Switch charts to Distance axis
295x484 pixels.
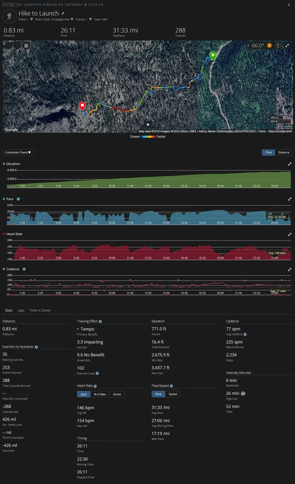284,152
